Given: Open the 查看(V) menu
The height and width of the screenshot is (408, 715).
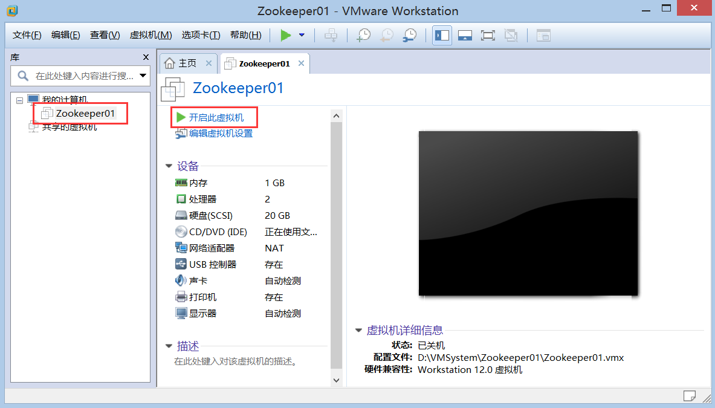Looking at the screenshot, I should pos(105,35).
